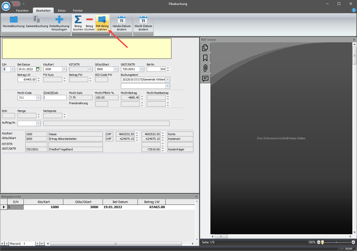Image resolution: width=357 pixels, height=251 pixels.
Task: Open PDF Viewer bookmarks panel
Action: click(x=205, y=58)
